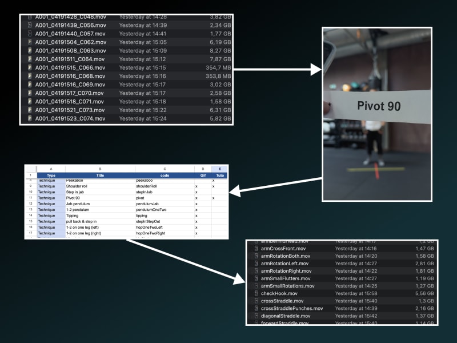Click the file icon for A001_04191523_C074.mov
The height and width of the screenshot is (343, 457).
click(x=29, y=118)
